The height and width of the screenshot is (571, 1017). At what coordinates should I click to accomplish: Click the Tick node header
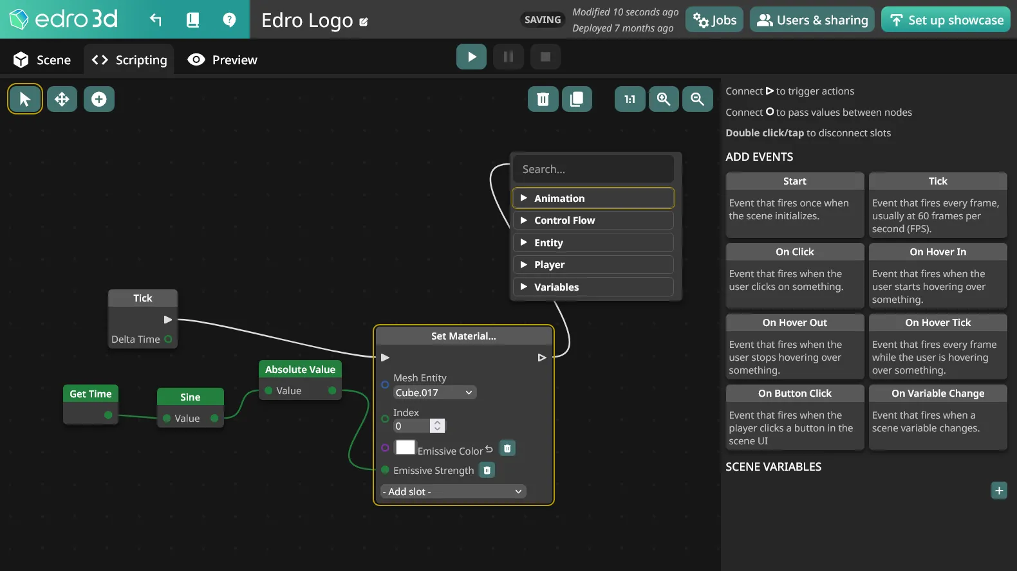pyautogui.click(x=143, y=298)
